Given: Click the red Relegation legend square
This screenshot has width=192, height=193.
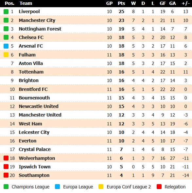Looking at the screenshot, I should tap(159, 186).
